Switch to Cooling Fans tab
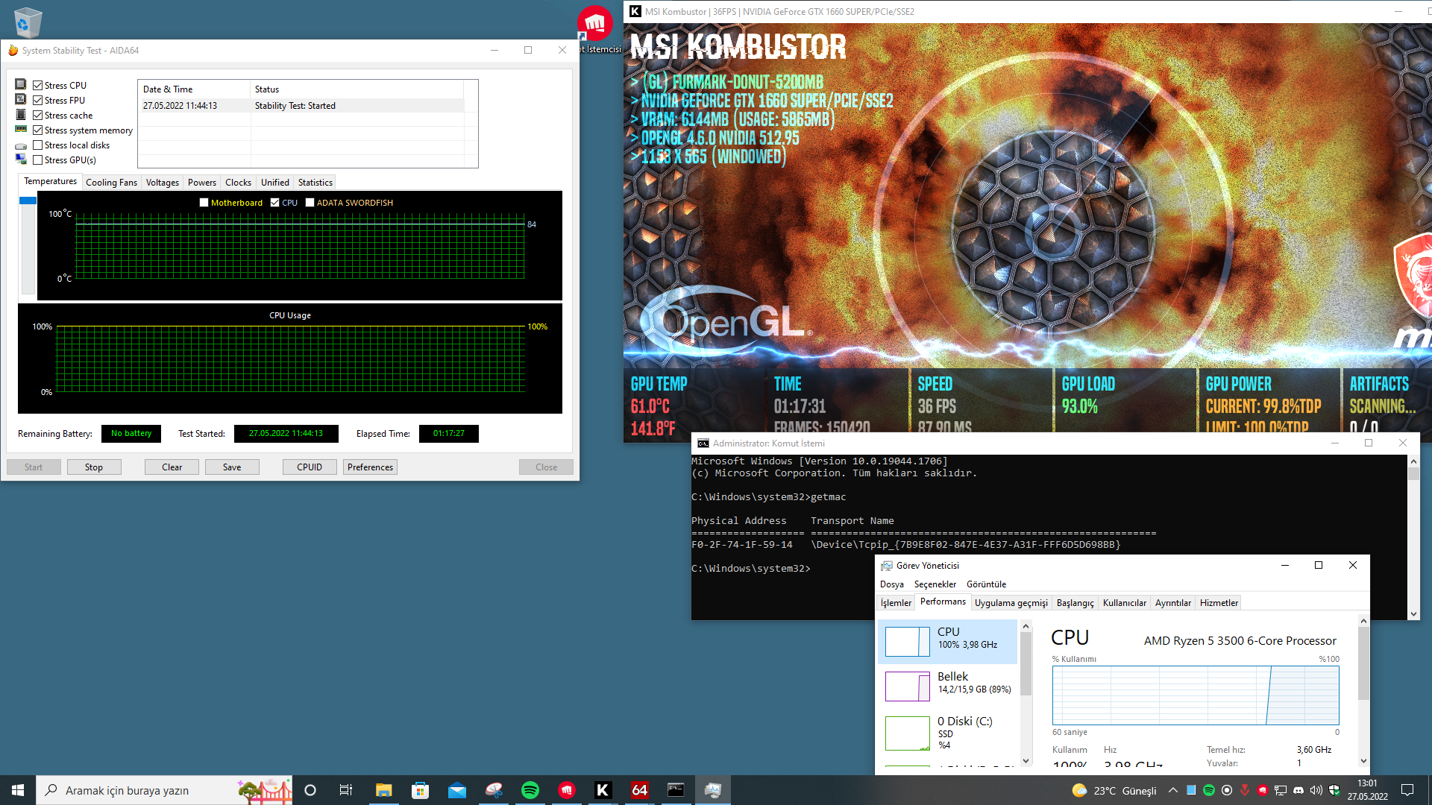This screenshot has height=805, width=1432. coord(111,183)
